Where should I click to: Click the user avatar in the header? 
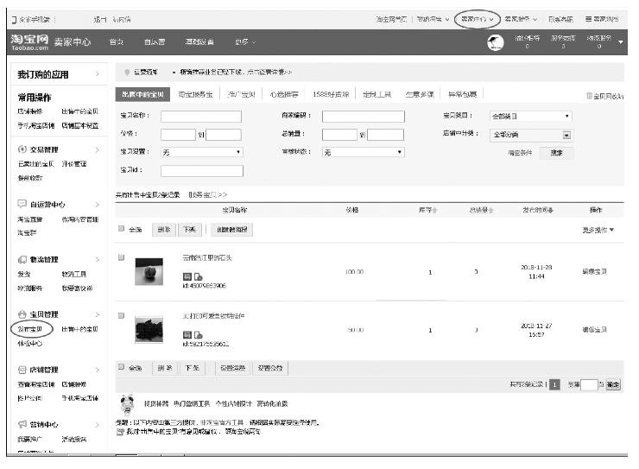(x=496, y=42)
